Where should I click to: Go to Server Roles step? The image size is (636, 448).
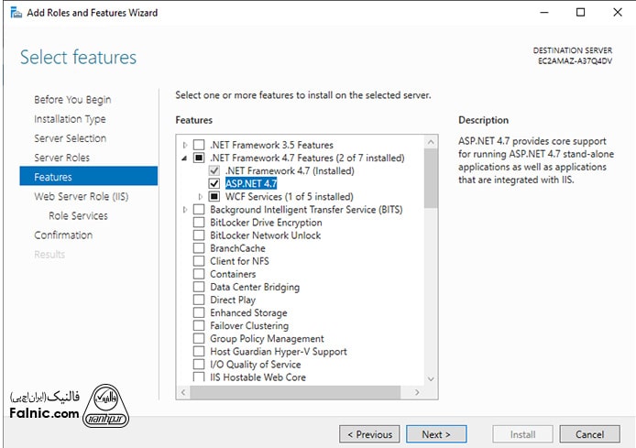pos(61,158)
